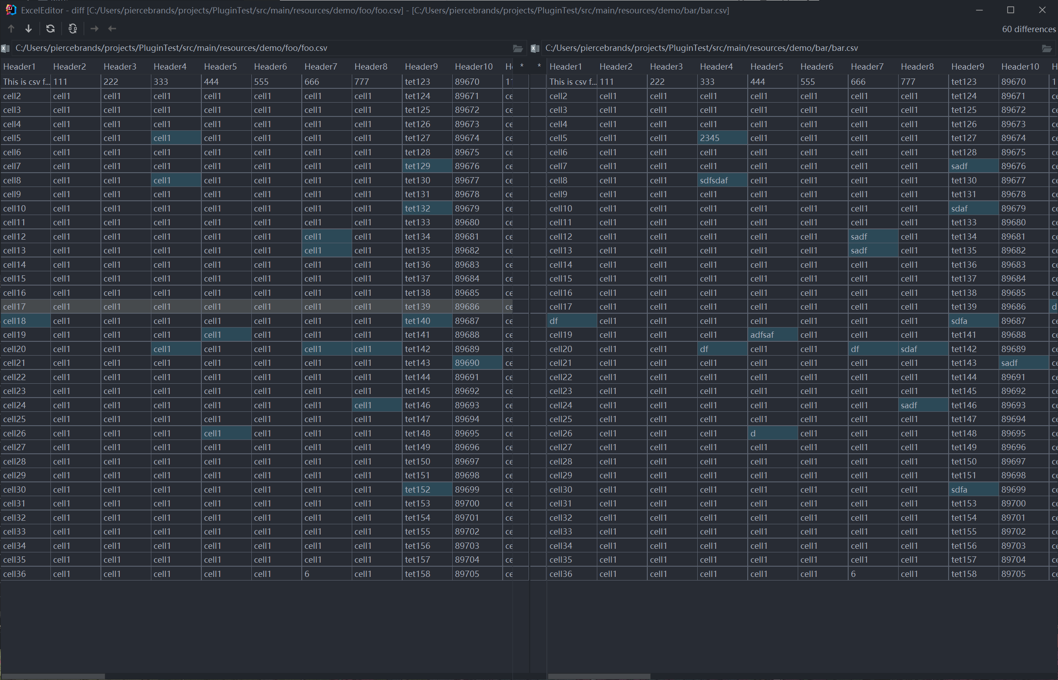Click the right table horizontal scrollbar thumb

click(x=599, y=676)
